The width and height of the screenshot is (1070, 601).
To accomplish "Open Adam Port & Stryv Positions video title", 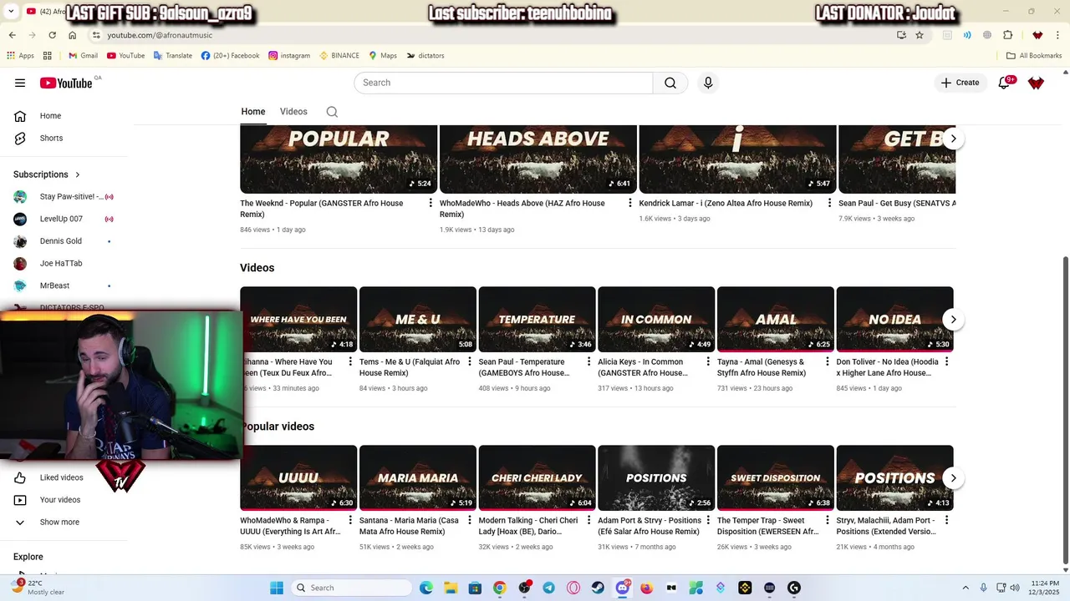I will pyautogui.click(x=650, y=526).
